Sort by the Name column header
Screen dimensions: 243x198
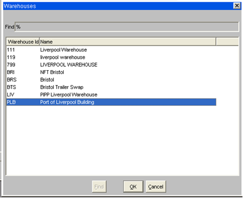(x=128, y=42)
